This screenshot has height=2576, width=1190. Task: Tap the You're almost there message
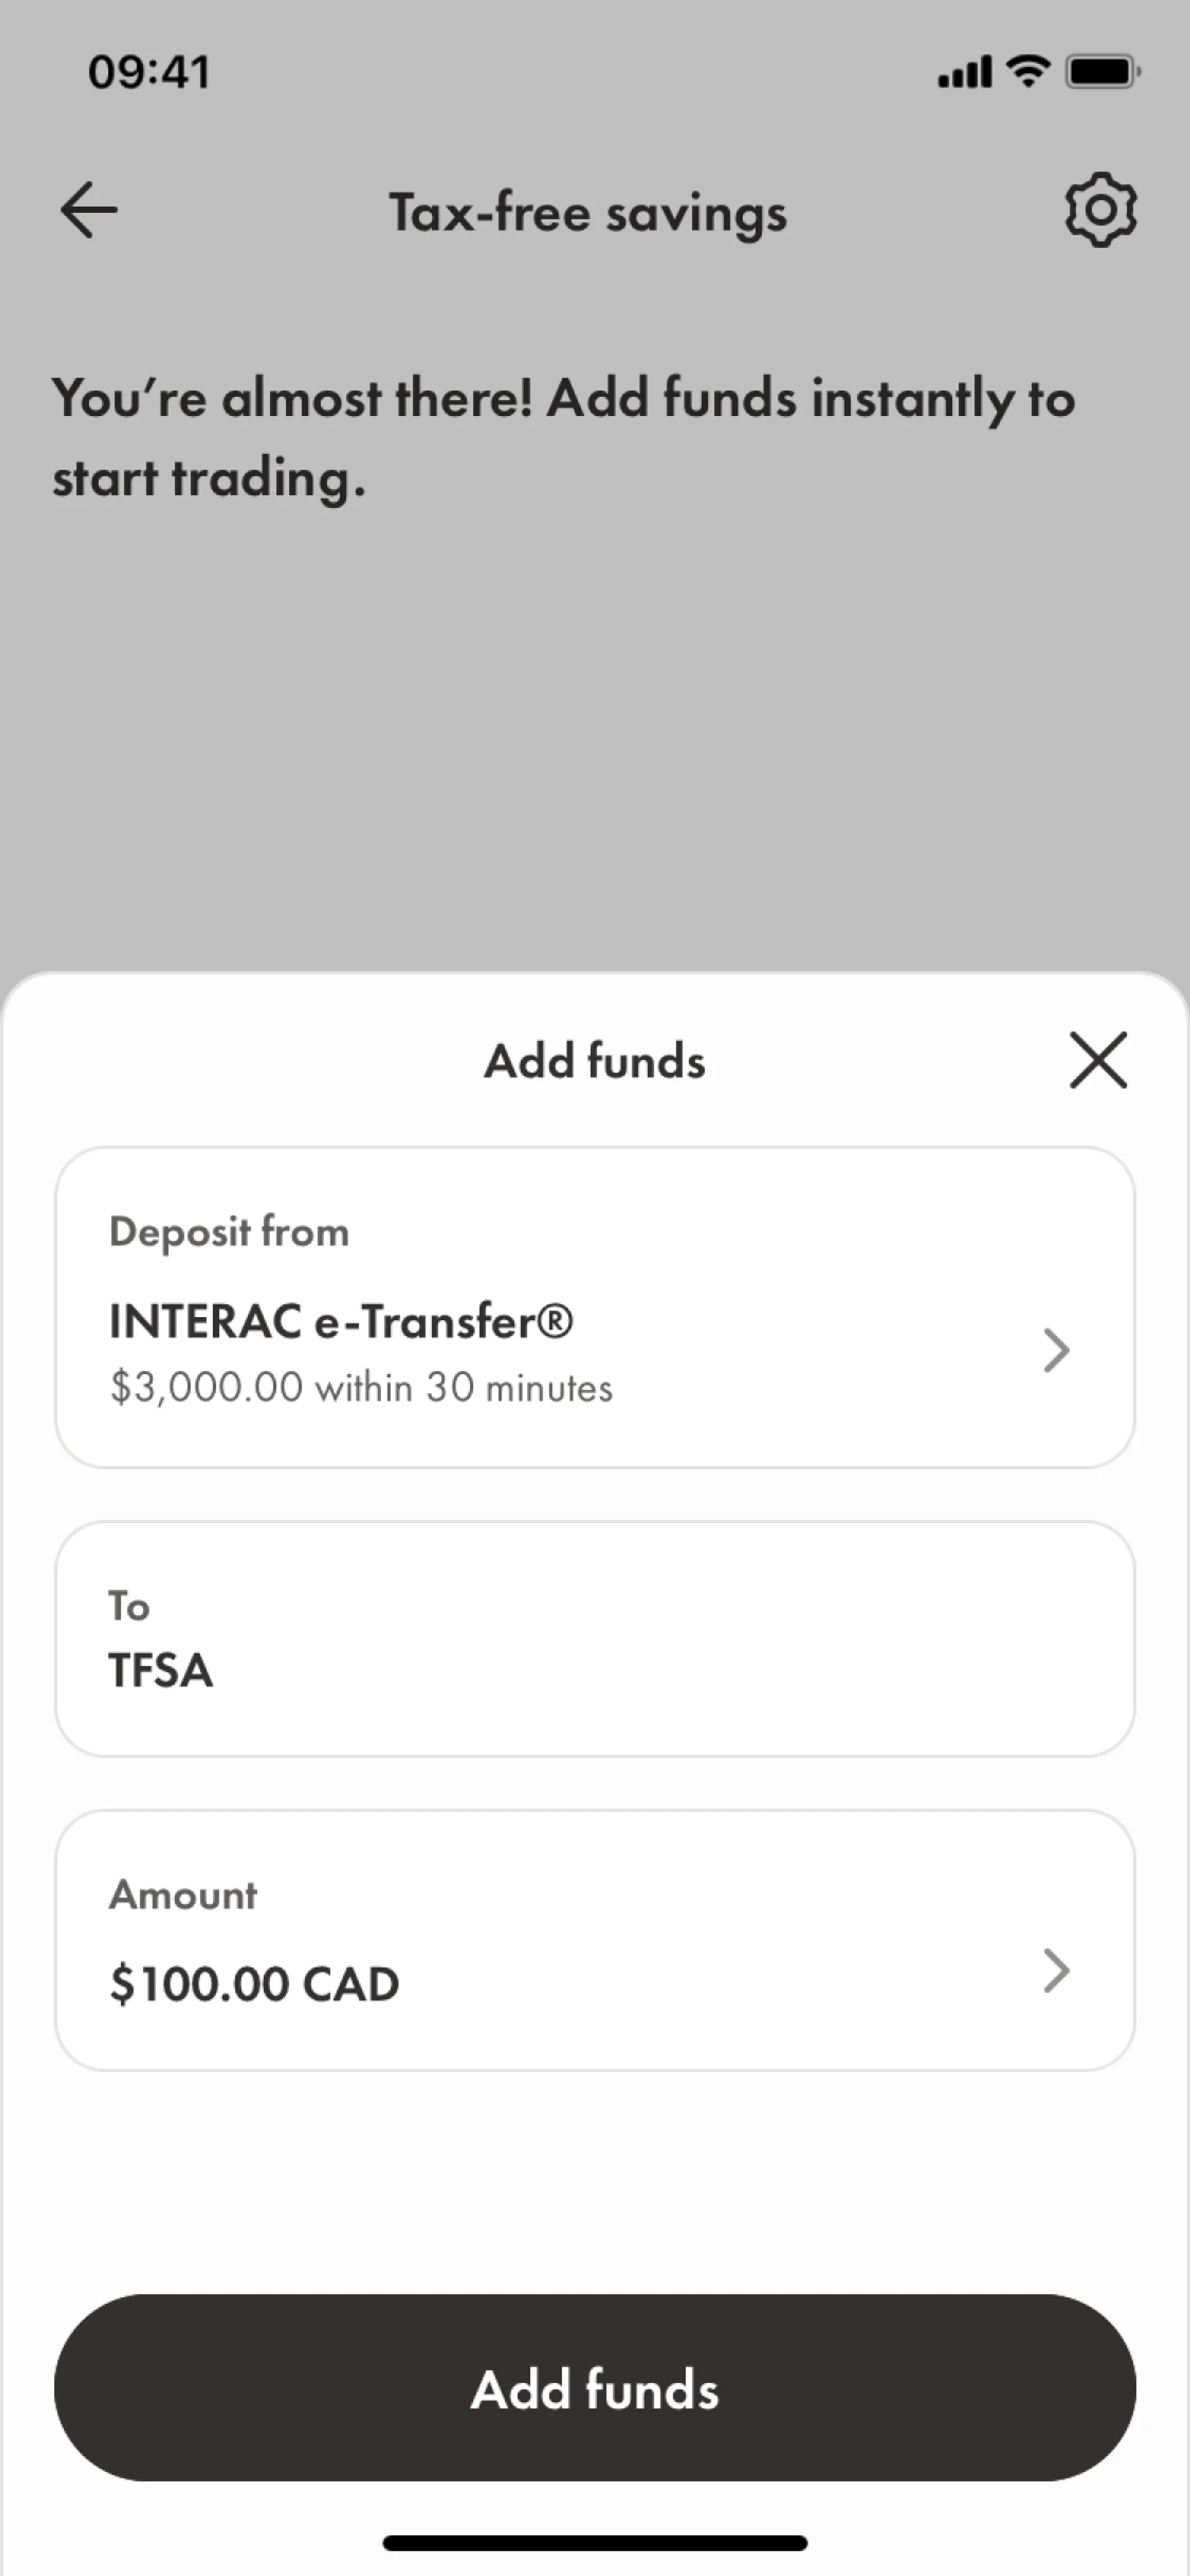563,437
